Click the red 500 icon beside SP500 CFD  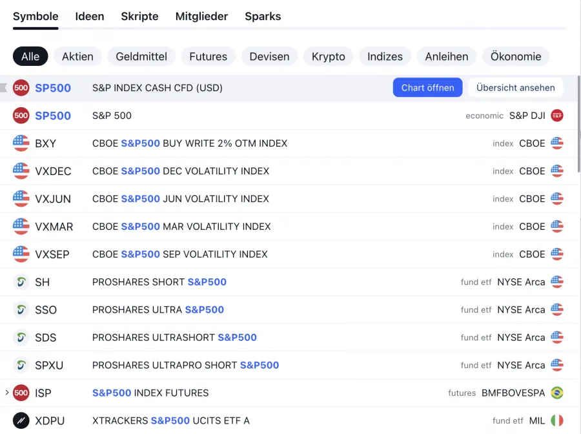coord(21,88)
